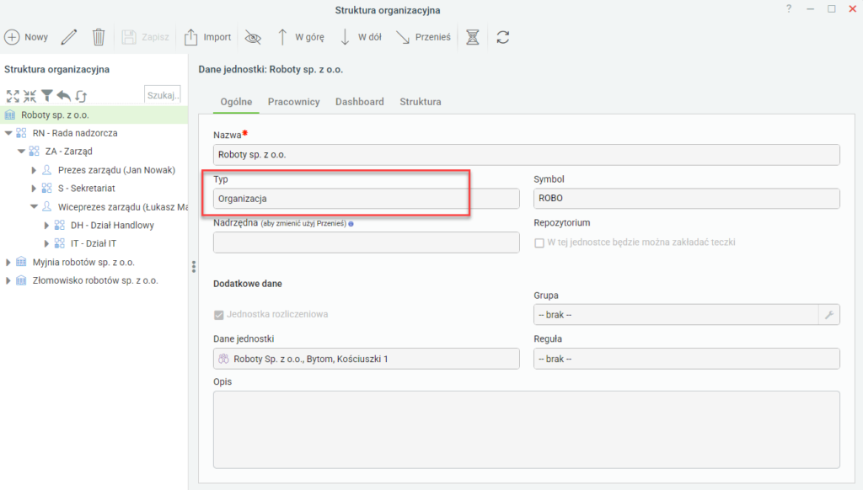Select S - Sekretariat item
Screen dimensions: 863x490
(87, 188)
